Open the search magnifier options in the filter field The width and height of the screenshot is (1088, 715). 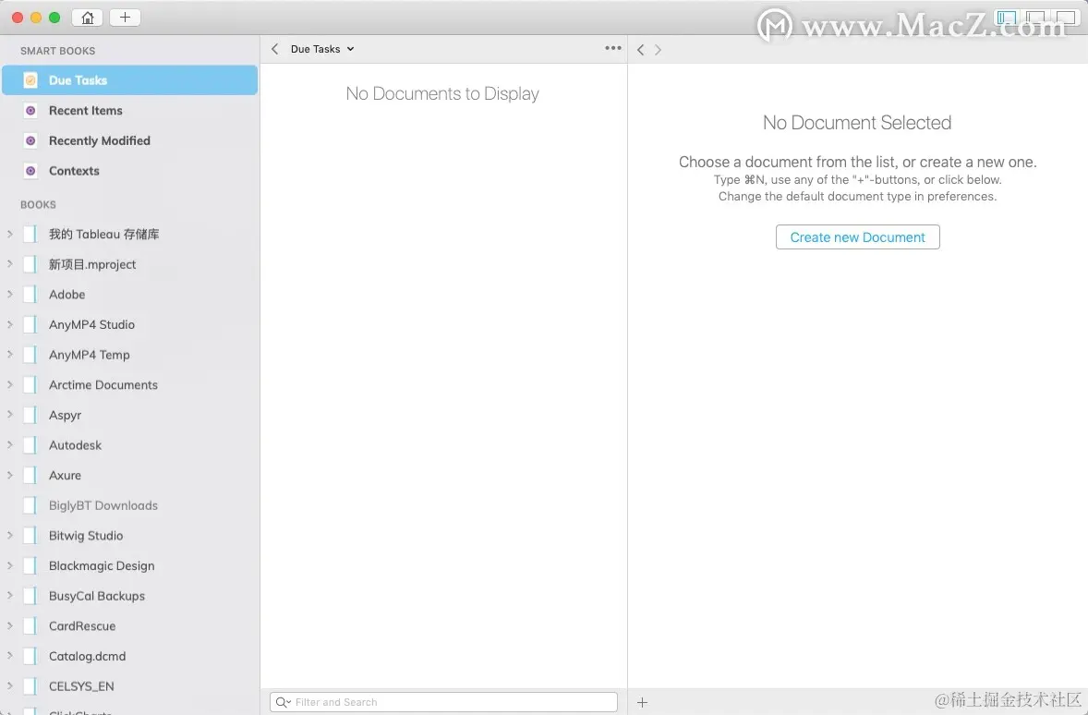pyautogui.click(x=284, y=702)
